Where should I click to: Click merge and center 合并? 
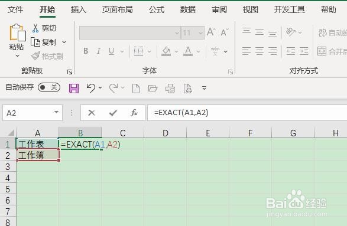(x=332, y=51)
